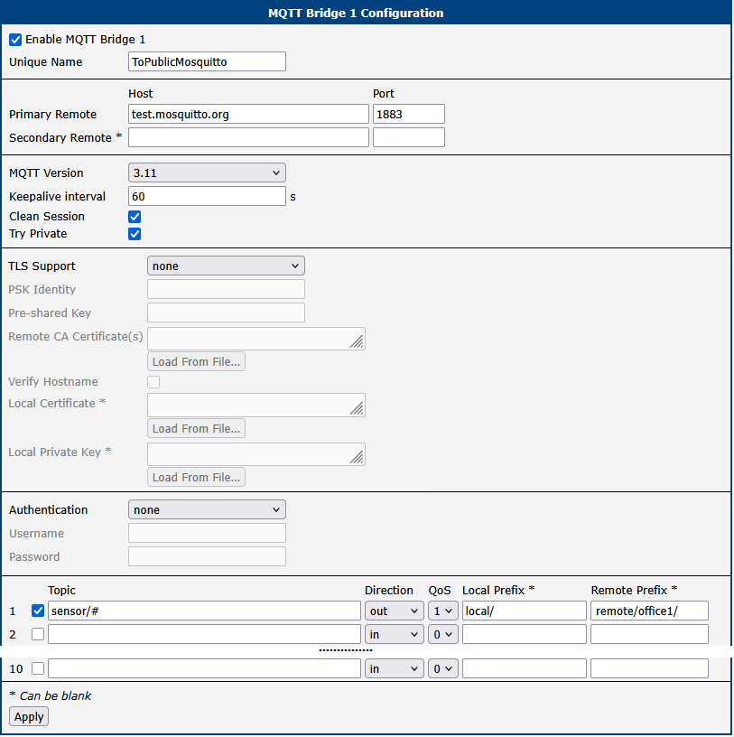734x737 pixels.
Task: Open the TLS Support dropdown
Action: 226,266
